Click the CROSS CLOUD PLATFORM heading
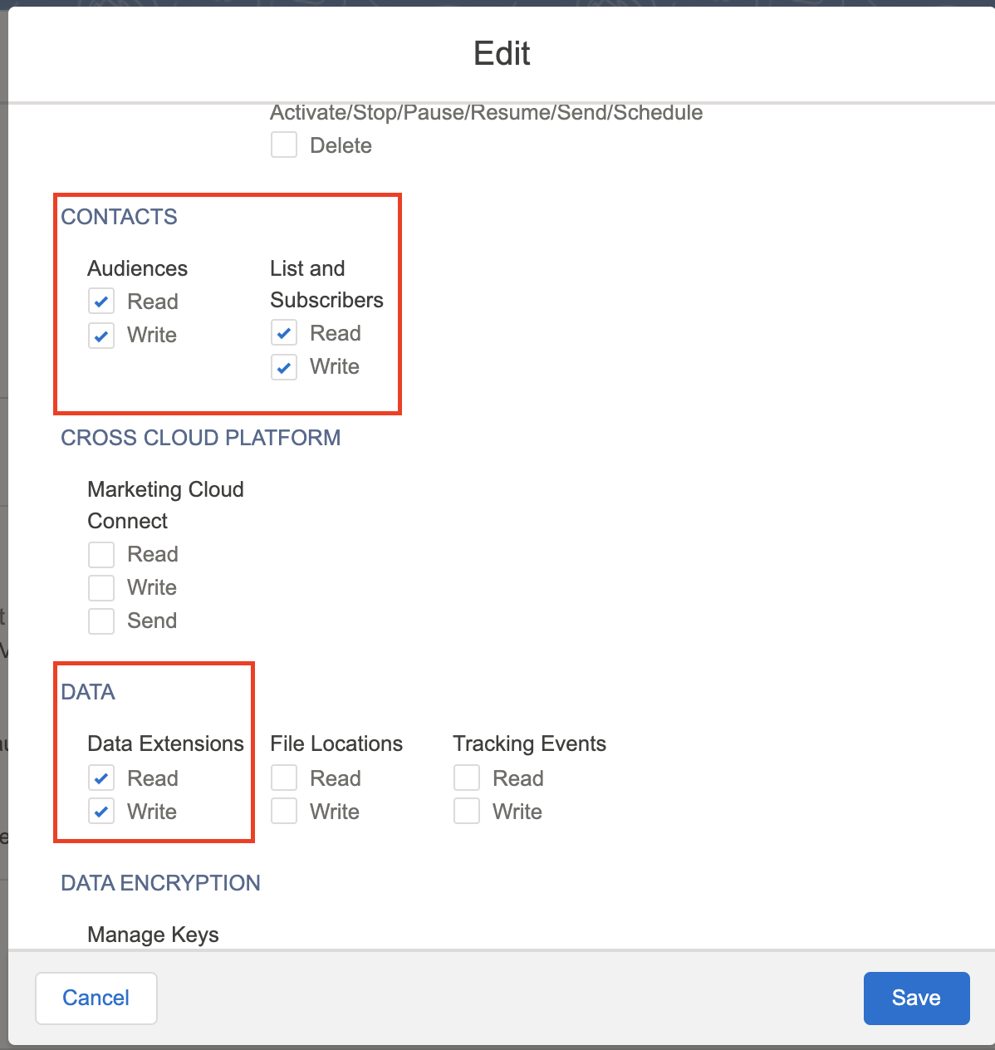This screenshot has width=995, height=1050. point(200,438)
